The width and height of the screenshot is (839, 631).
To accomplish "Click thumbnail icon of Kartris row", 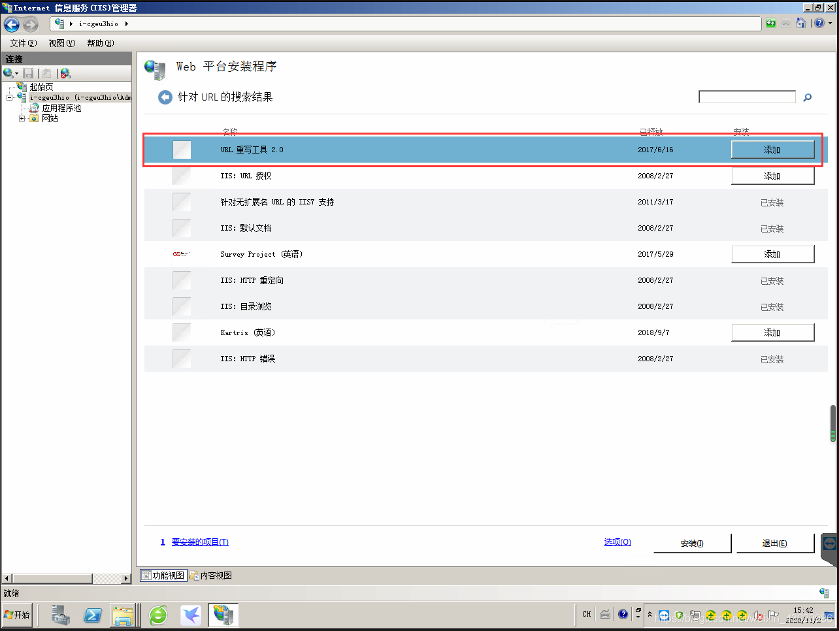I will coord(182,332).
